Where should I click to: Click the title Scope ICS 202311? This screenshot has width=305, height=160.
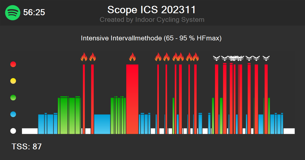tap(152, 10)
